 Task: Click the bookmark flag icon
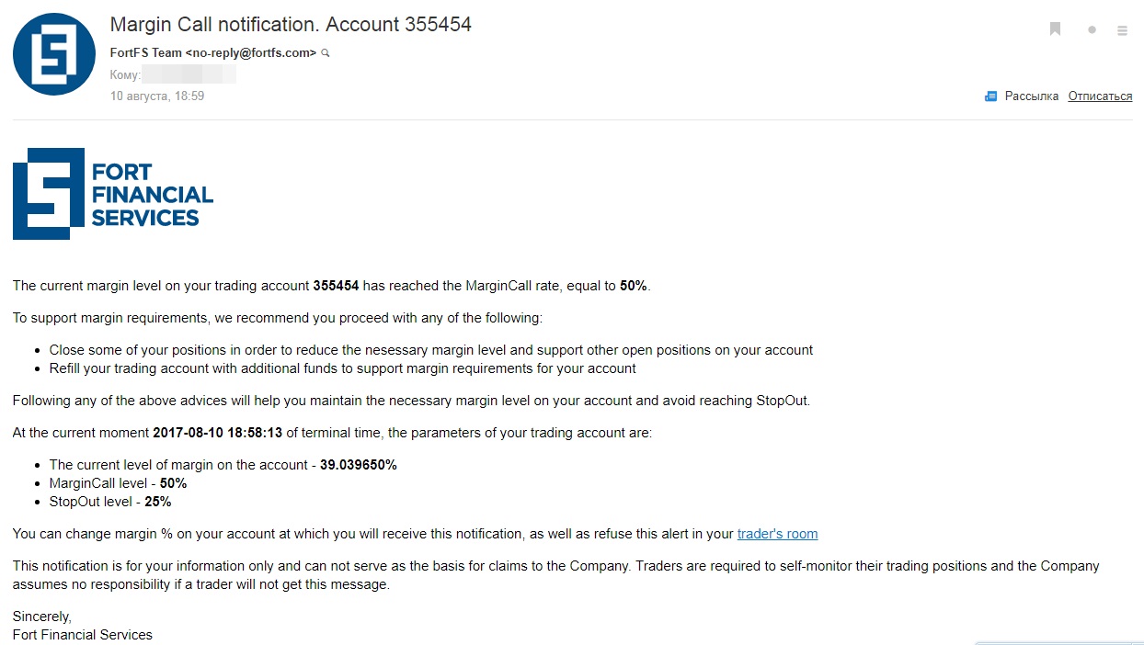tap(1055, 29)
